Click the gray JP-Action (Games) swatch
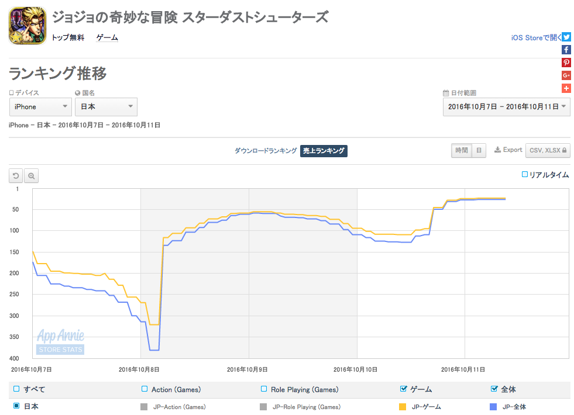This screenshot has height=415, width=574. click(144, 407)
